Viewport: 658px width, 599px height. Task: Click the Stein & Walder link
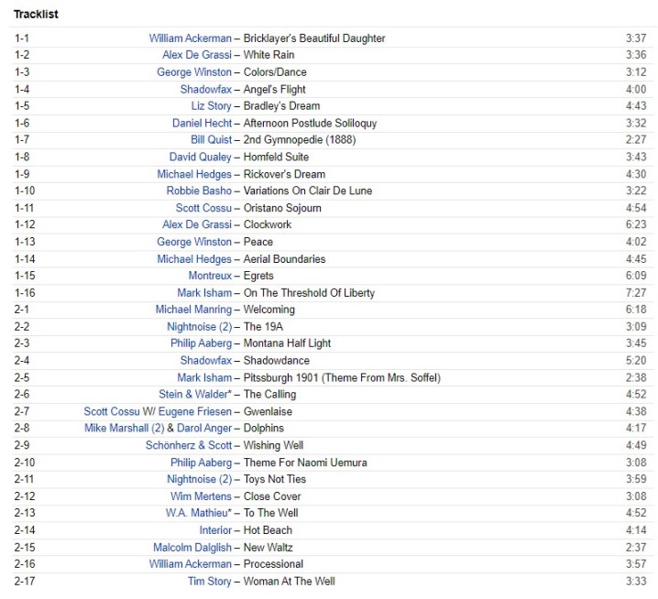click(x=193, y=395)
